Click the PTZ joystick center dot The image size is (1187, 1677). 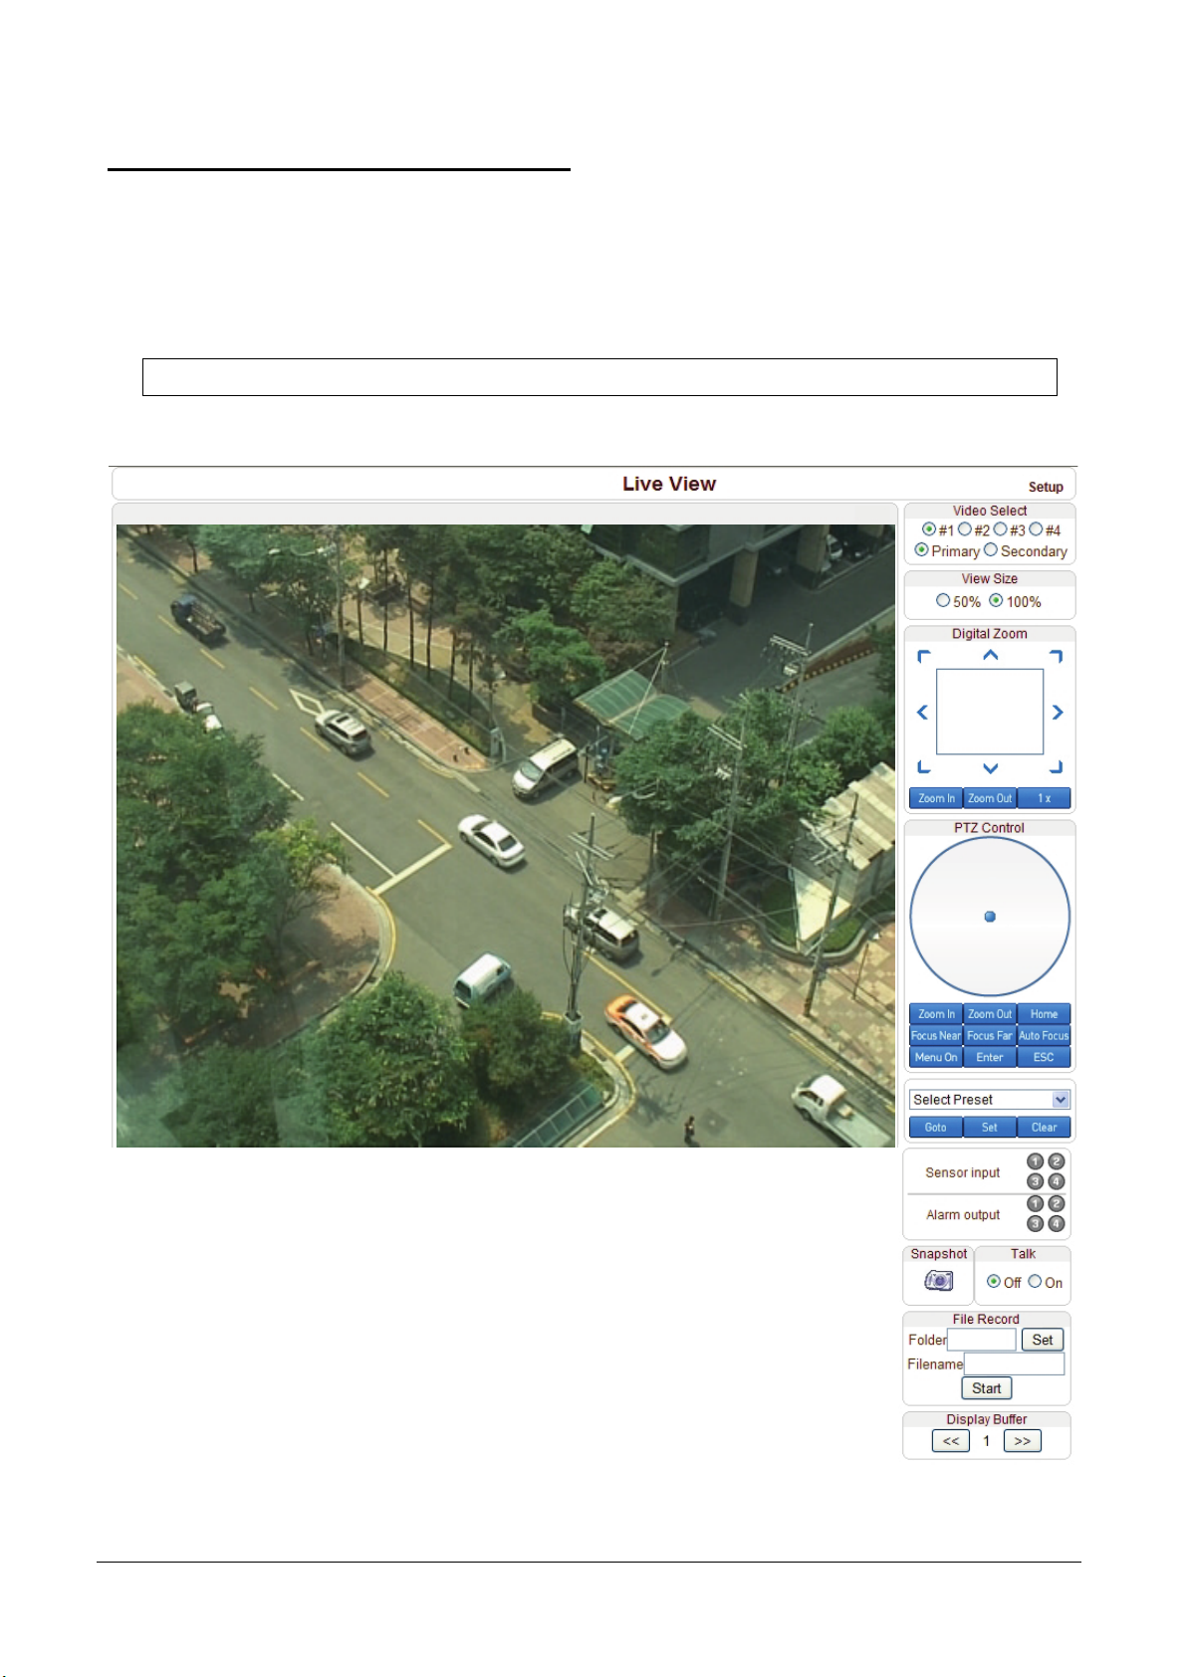[x=990, y=917]
